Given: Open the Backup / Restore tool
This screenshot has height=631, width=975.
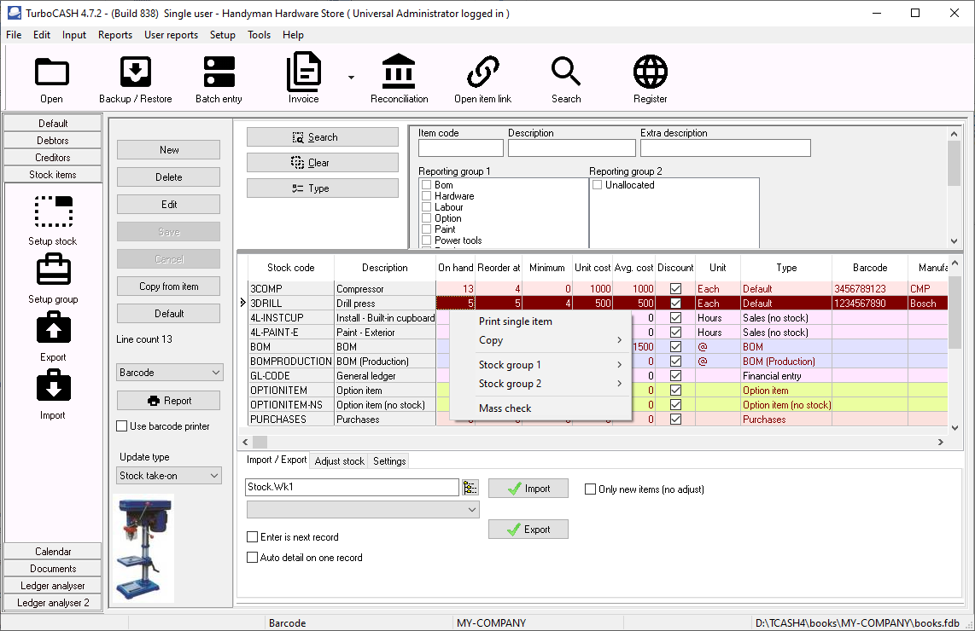Looking at the screenshot, I should 135,77.
